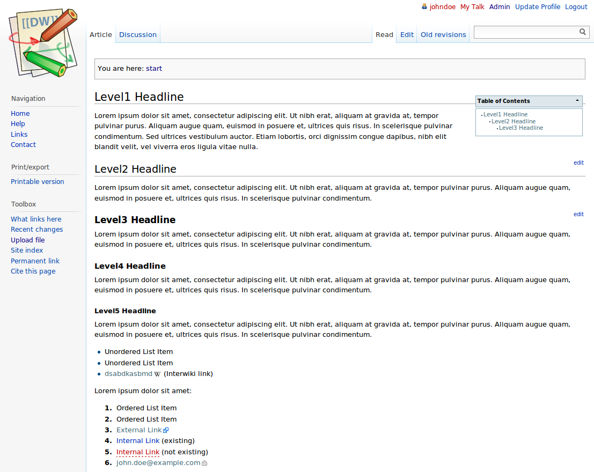594x472 pixels.
Task: Open the red not-existing Internal Link
Action: tap(138, 452)
